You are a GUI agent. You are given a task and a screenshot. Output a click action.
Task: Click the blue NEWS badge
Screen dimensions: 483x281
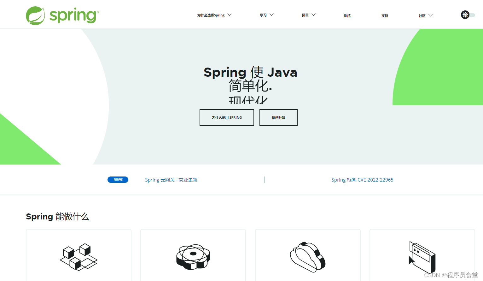point(118,180)
